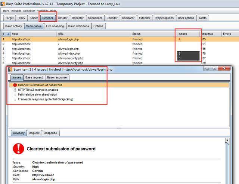Sort scan queue by Status column
The image size is (239, 184).
click(x=154, y=34)
